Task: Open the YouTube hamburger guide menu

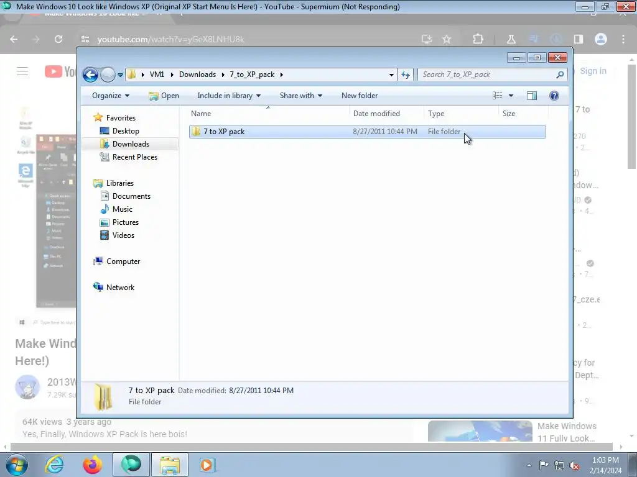Action: click(x=22, y=72)
